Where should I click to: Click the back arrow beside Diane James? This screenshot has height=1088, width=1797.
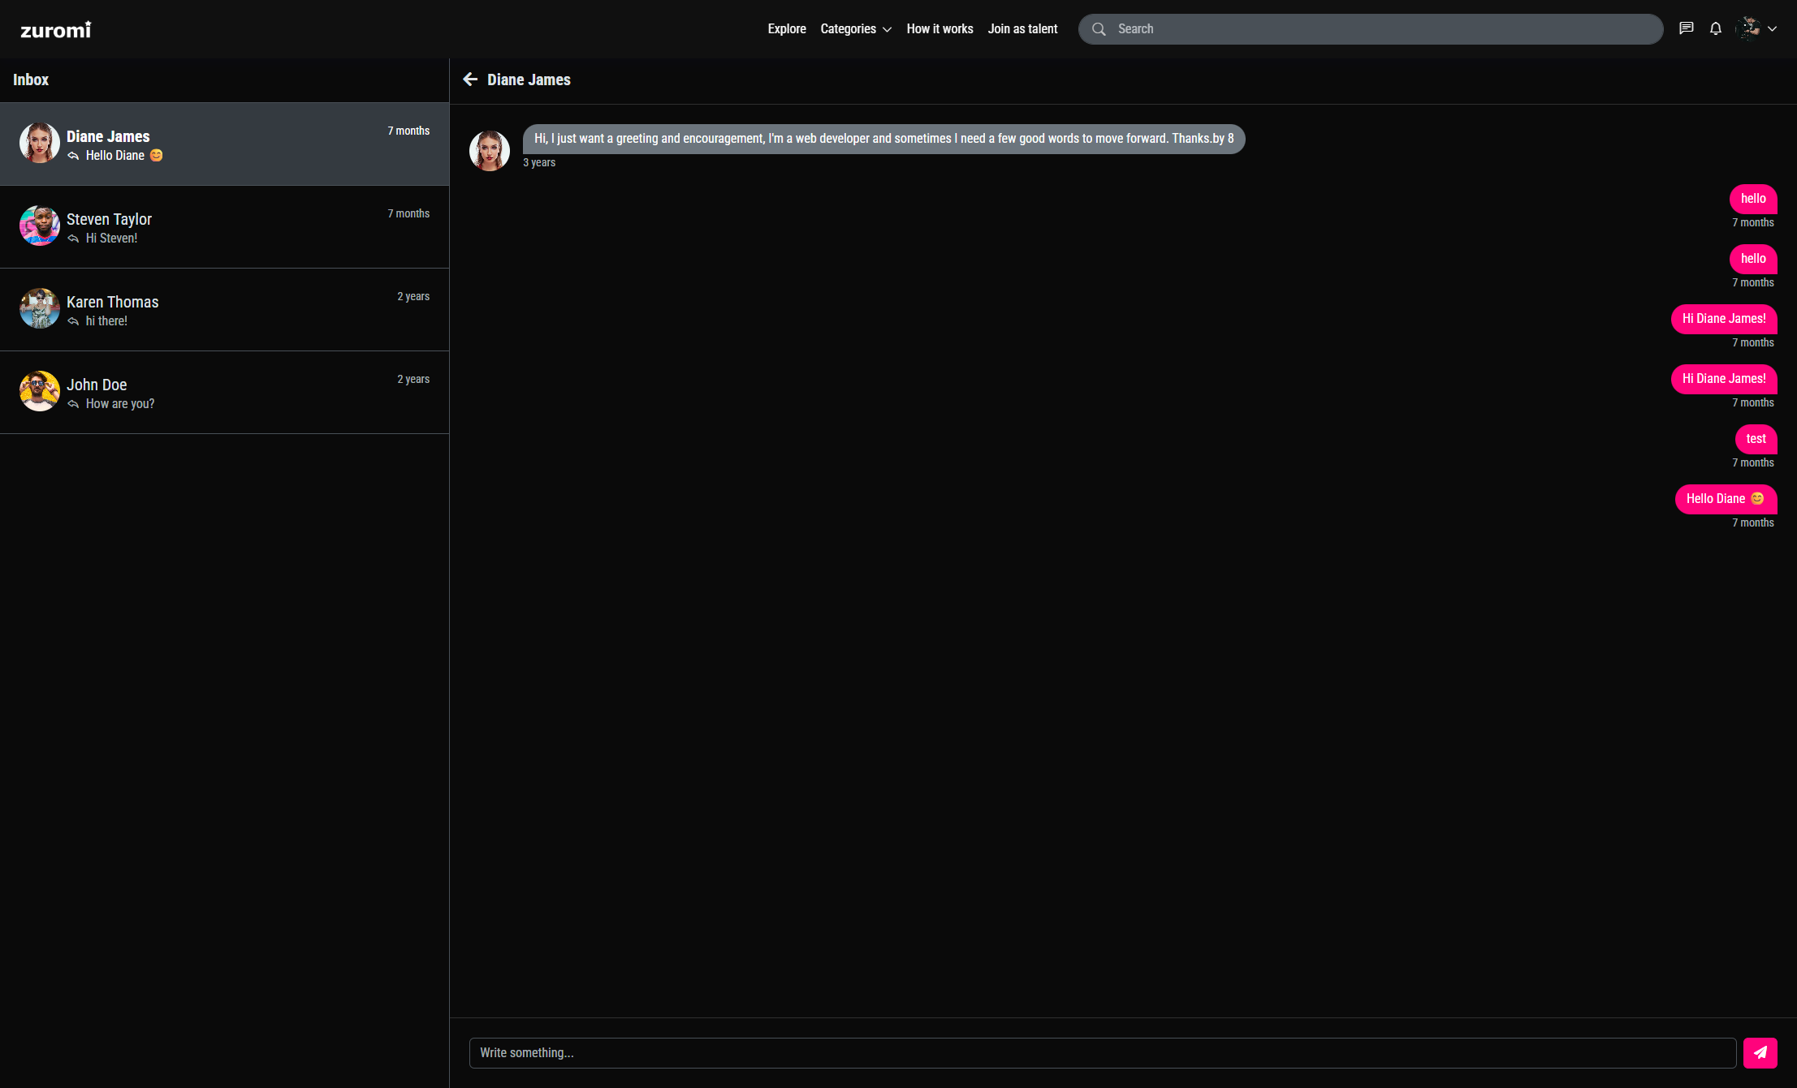coord(470,80)
